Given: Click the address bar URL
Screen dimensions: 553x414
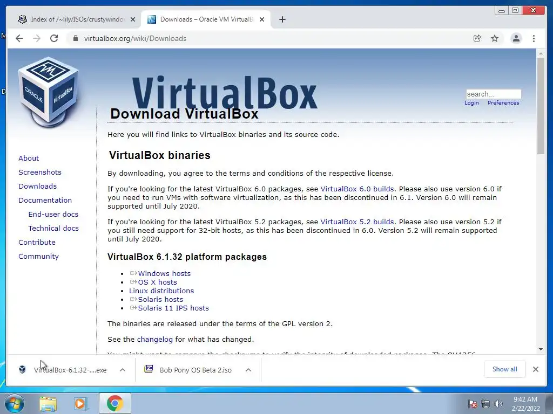Looking at the screenshot, I should pyautogui.click(x=134, y=38).
